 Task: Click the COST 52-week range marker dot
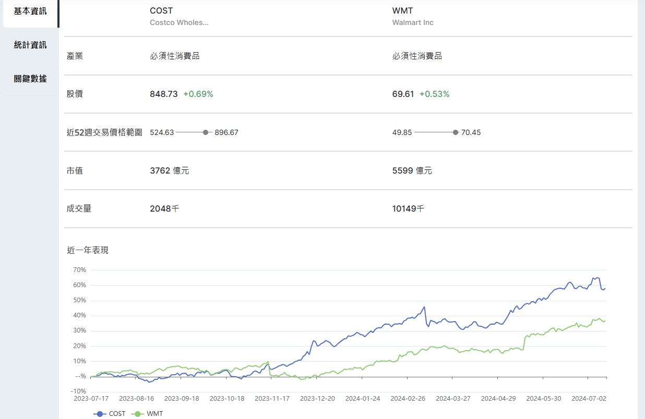pos(205,132)
